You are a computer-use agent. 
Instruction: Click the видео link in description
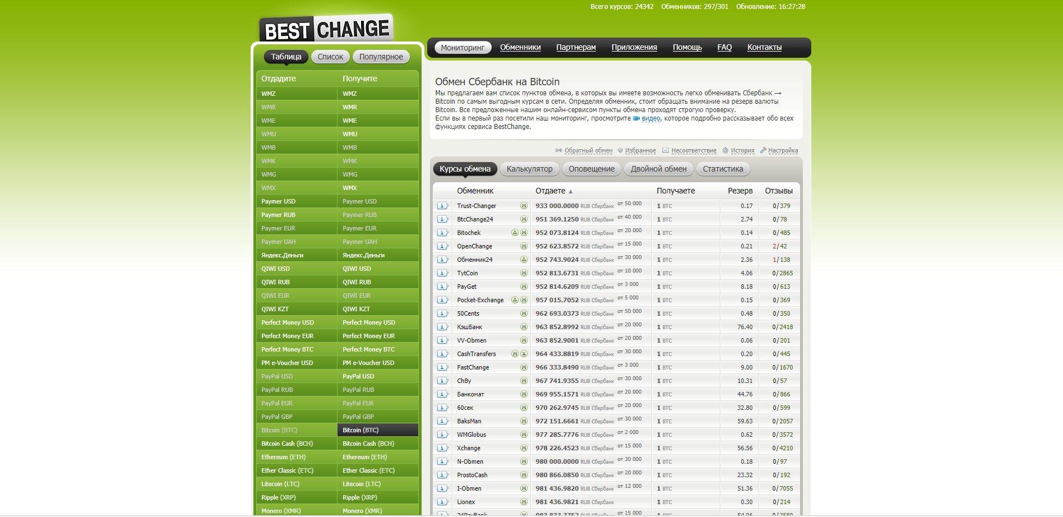(x=651, y=118)
